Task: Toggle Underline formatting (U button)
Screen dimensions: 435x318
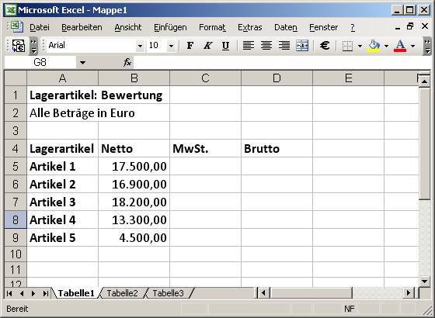Action: click(x=225, y=46)
